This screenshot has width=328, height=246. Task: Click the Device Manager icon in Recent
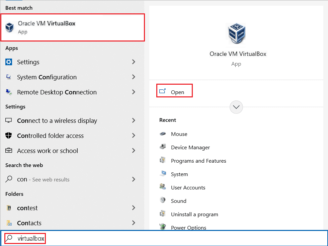point(163,147)
